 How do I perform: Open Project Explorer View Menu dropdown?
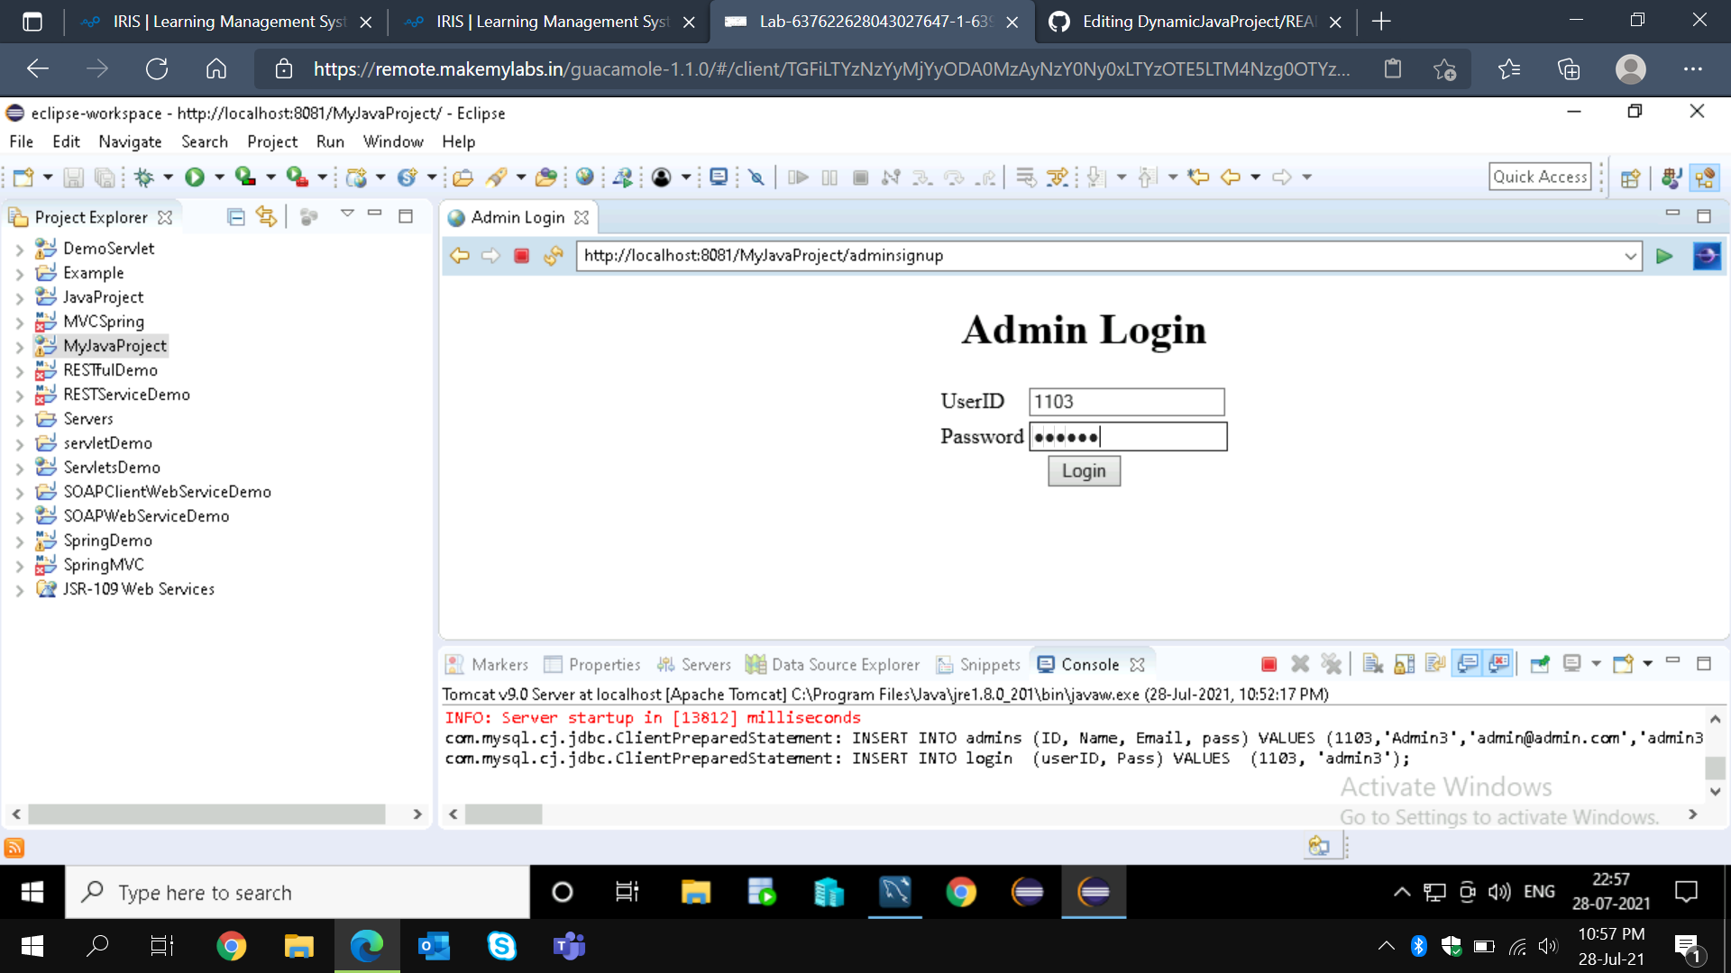(x=347, y=214)
